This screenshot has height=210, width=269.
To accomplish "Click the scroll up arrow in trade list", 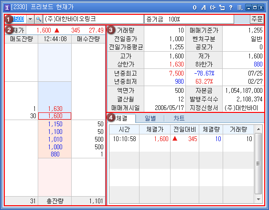I will (258, 129).
